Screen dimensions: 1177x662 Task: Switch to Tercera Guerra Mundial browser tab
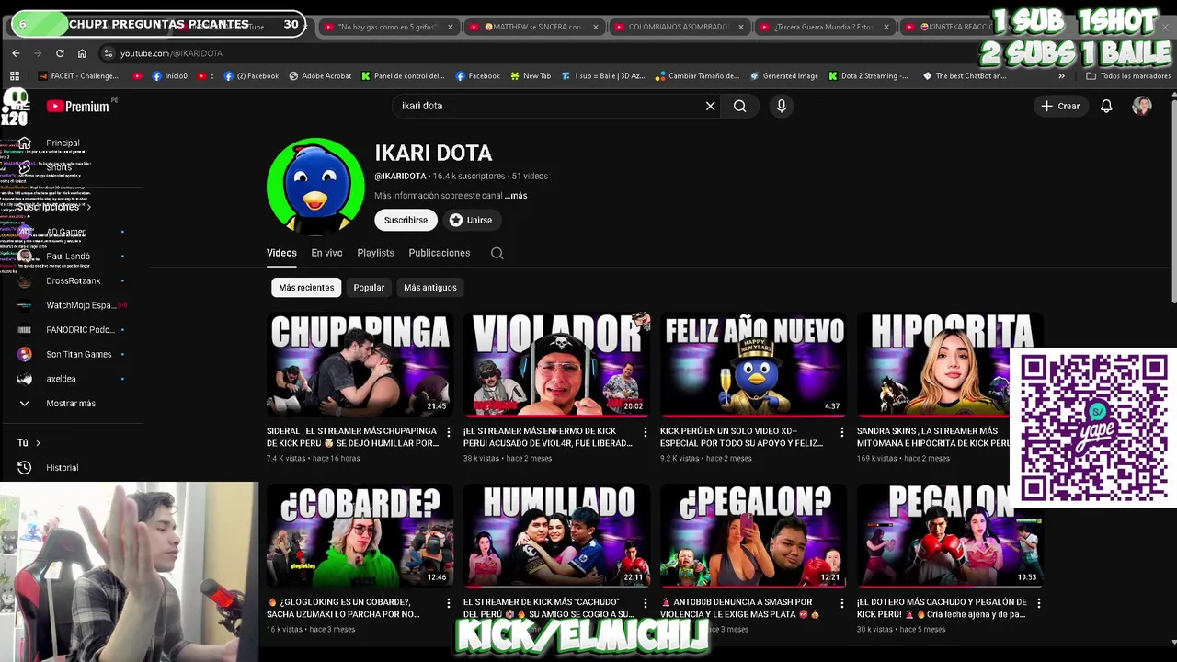click(x=823, y=27)
